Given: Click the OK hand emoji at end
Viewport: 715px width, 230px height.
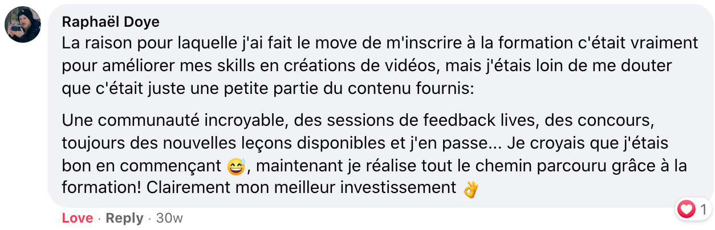Looking at the screenshot, I should (470, 188).
